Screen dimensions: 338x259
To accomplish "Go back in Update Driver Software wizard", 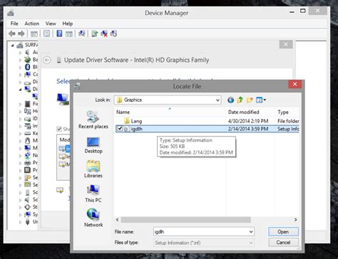I will coord(47,60).
